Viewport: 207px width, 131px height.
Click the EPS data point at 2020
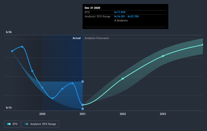(42, 88)
